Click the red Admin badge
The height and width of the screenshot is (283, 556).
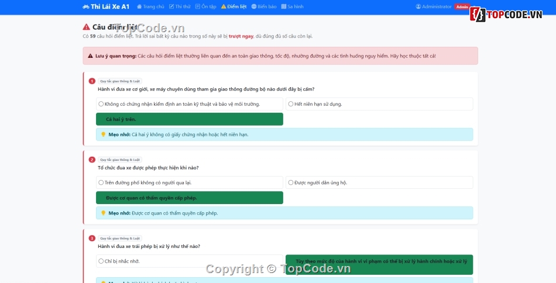click(x=462, y=7)
